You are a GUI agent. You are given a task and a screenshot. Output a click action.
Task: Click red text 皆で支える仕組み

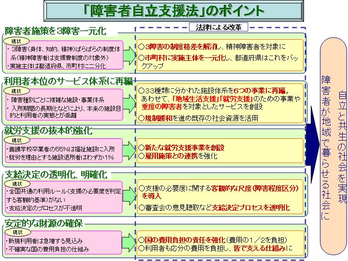[260, 248]
